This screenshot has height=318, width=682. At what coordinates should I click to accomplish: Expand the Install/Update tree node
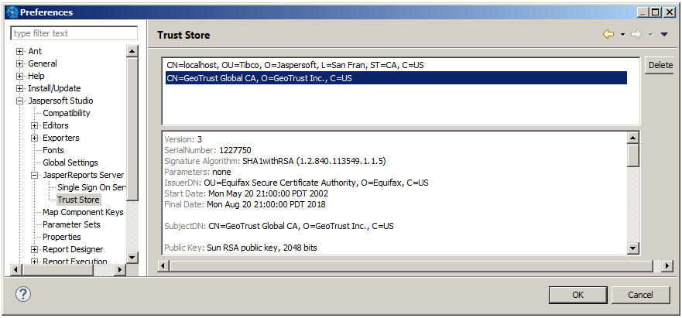coord(19,89)
